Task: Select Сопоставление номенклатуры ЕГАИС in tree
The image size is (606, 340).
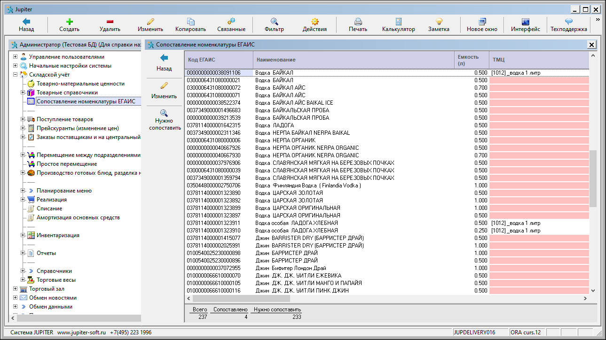Action: (x=86, y=101)
